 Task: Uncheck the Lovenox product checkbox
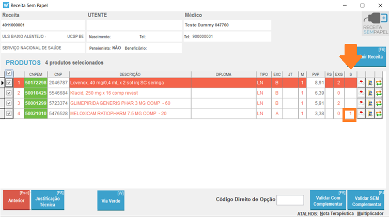coord(8,83)
